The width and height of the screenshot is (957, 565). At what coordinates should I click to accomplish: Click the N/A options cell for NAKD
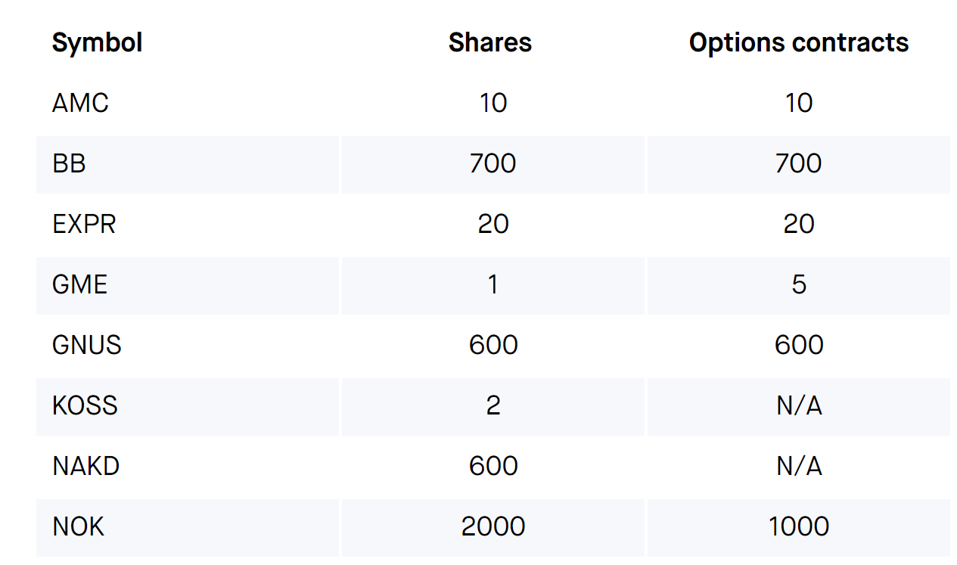[799, 466]
